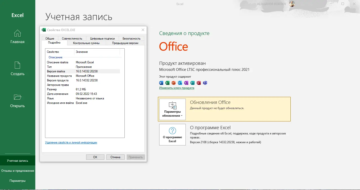Viewport: 360px width, 190px height.
Task: Click Изменить ключ продукта link
Action: [x=177, y=88]
